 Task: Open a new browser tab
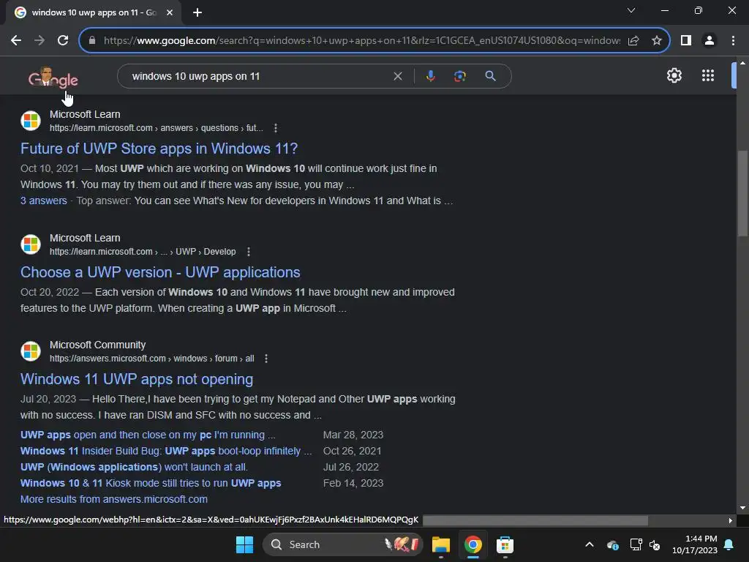197,12
